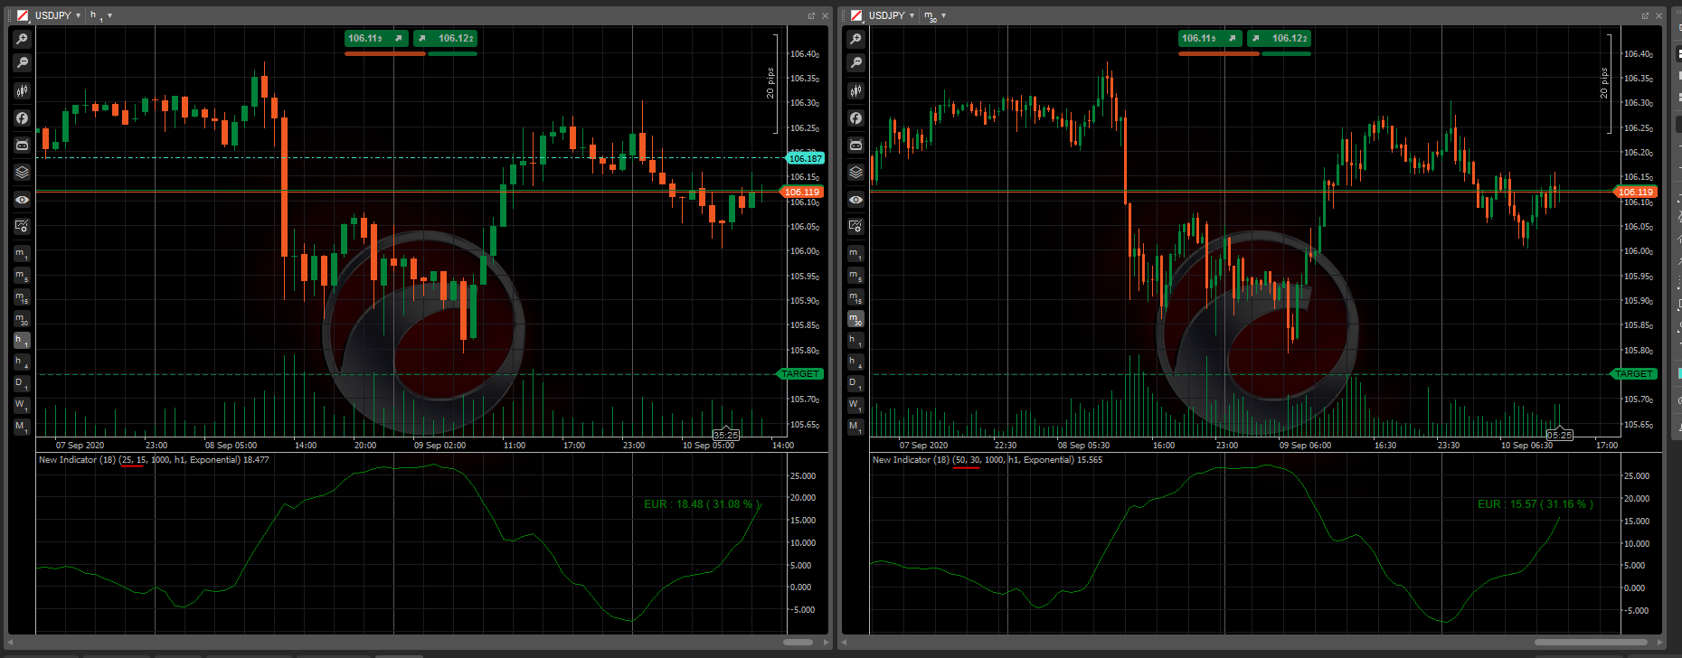Switch left chart to h4 timeframe
Screen dimensions: 1682x658
pyautogui.click(x=21, y=362)
